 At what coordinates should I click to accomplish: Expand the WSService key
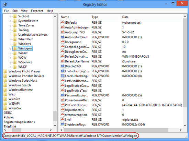pyautogui.click(x=10, y=62)
